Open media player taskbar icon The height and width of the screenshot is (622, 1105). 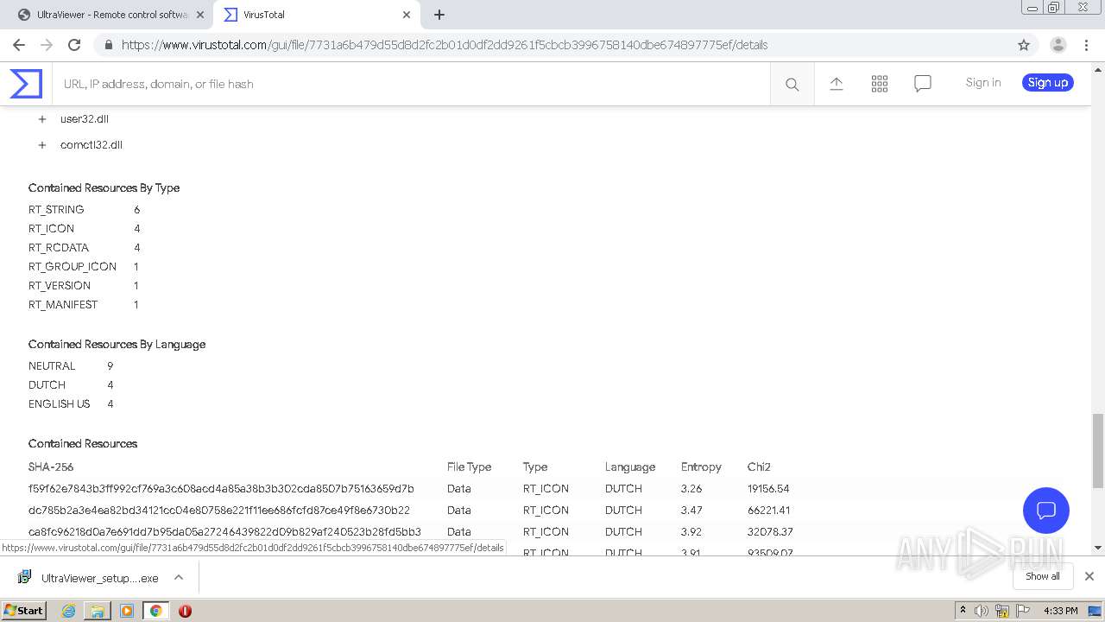point(127,611)
